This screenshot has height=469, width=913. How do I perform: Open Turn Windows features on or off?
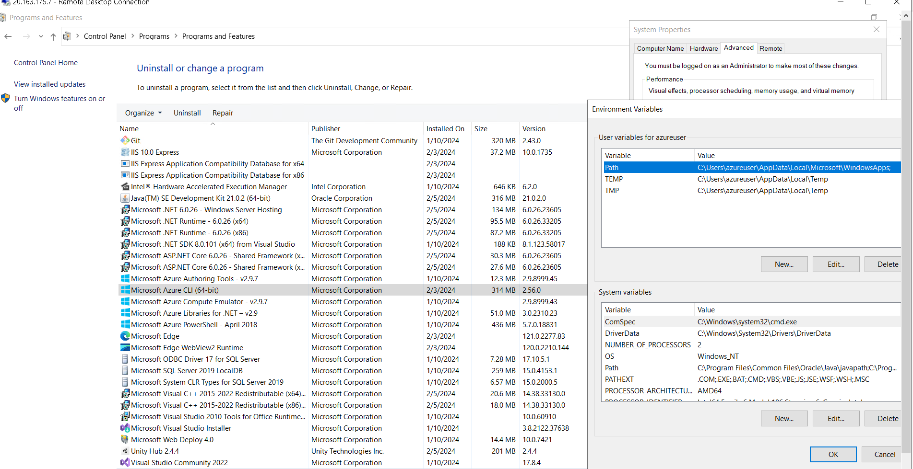(x=59, y=103)
